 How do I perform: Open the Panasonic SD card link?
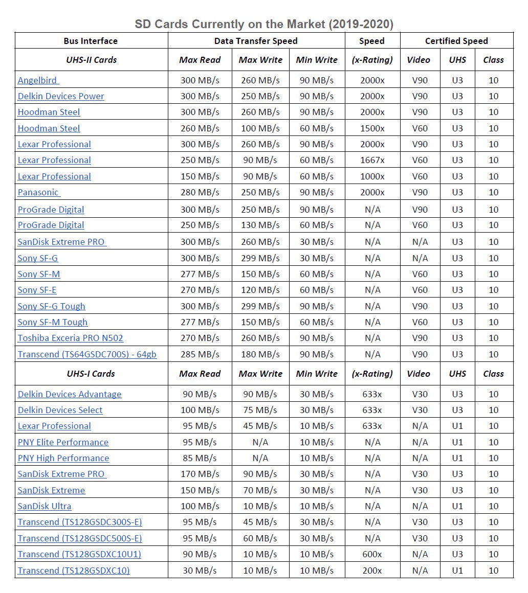pyautogui.click(x=38, y=192)
